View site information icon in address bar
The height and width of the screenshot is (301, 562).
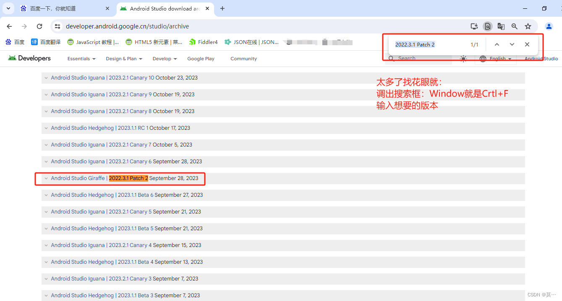(x=58, y=26)
